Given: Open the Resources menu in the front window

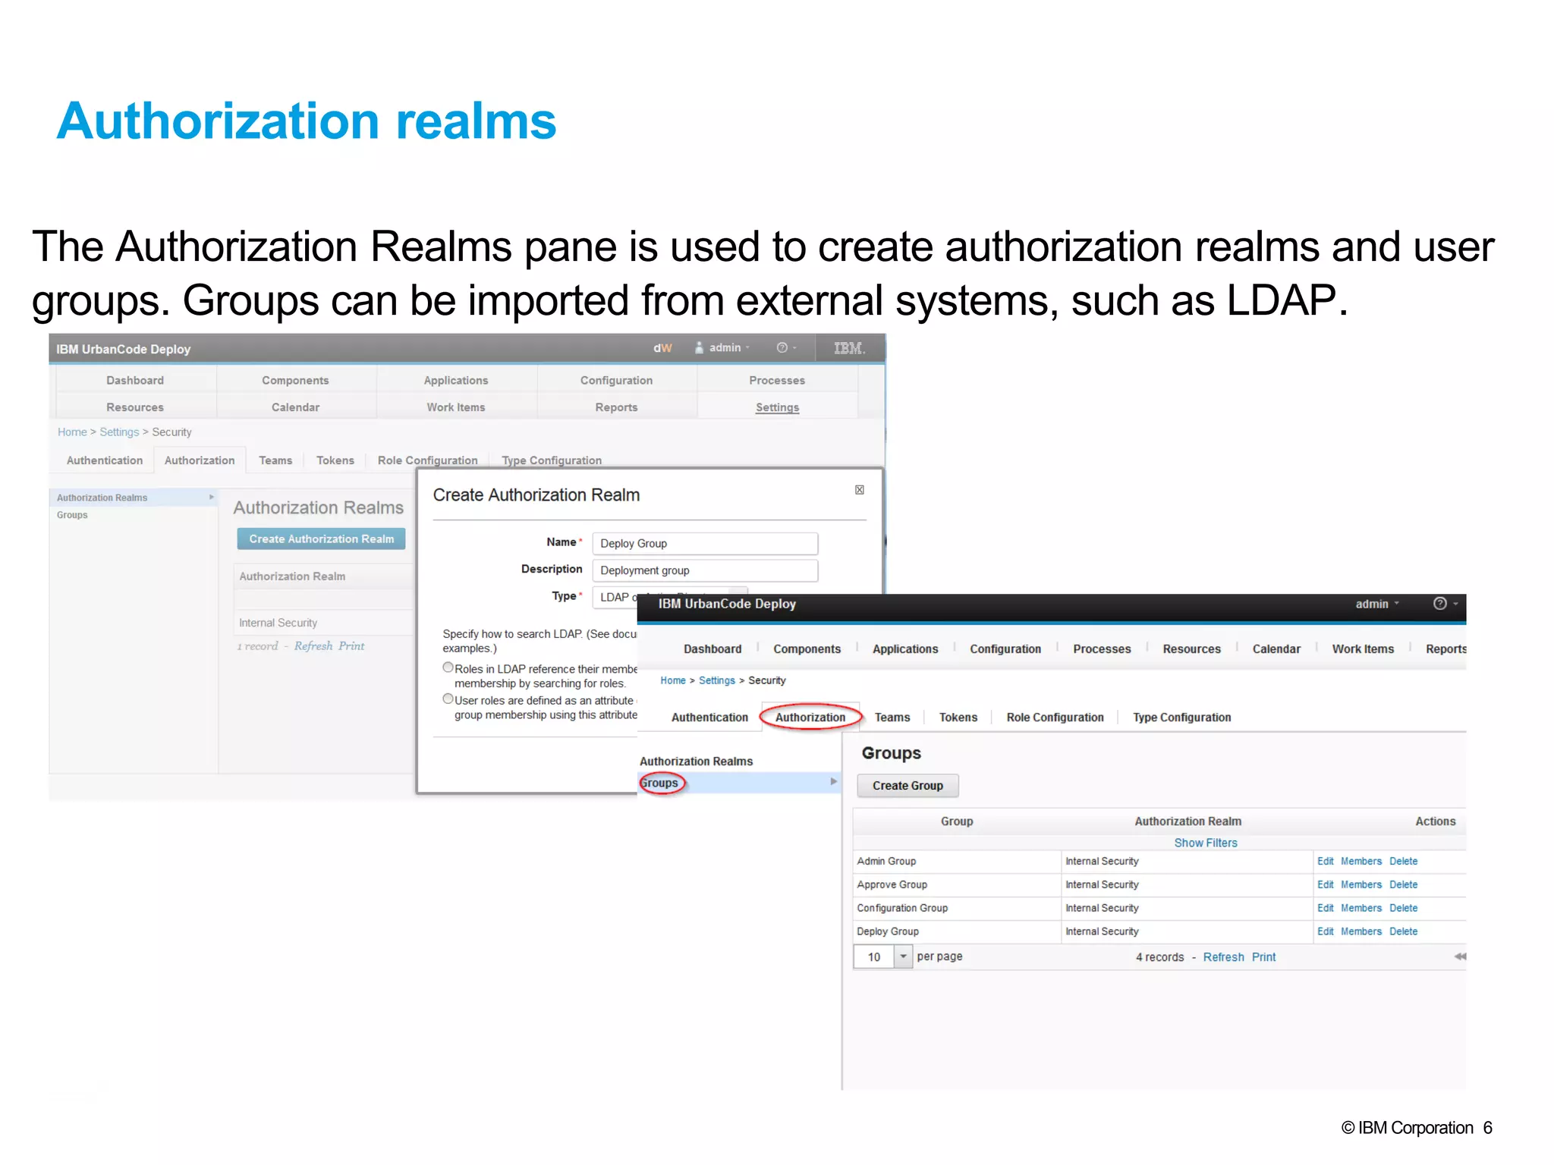Looking at the screenshot, I should pyautogui.click(x=1191, y=648).
